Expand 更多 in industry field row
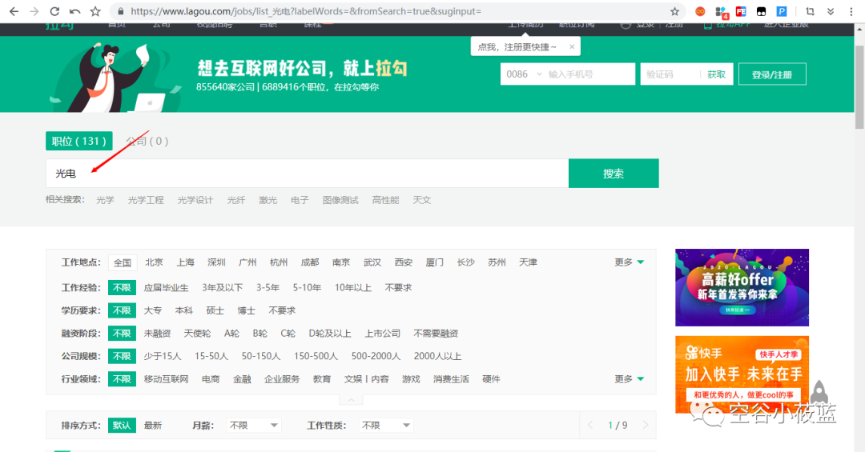Viewport: 865px width, 452px height. (x=629, y=379)
